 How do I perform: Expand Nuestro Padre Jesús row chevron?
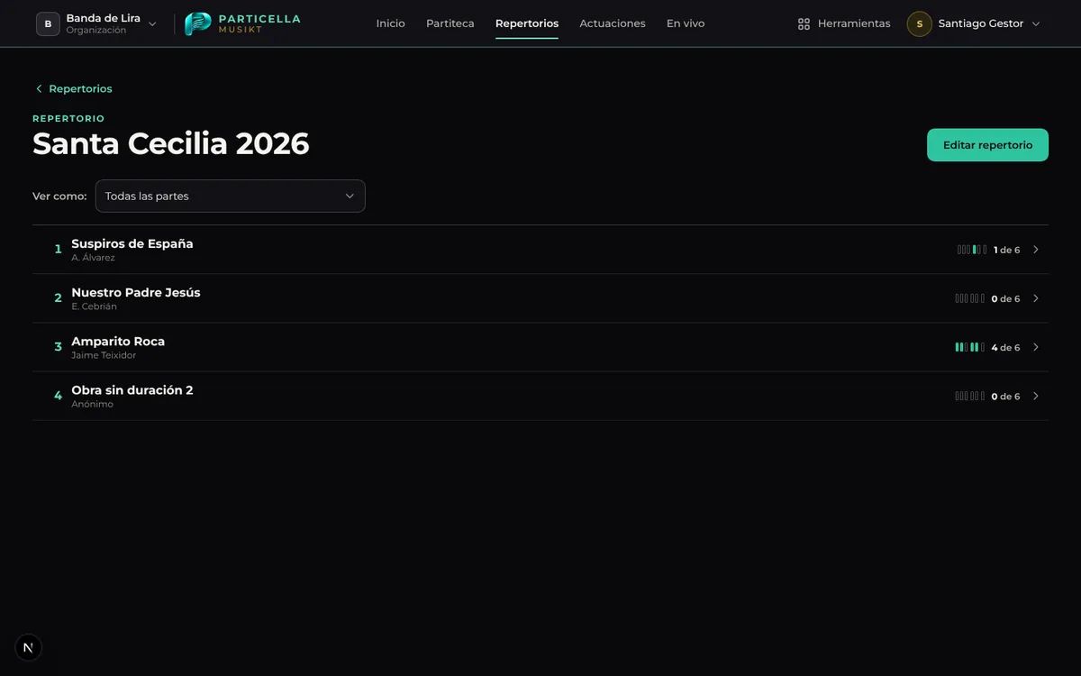tap(1035, 298)
